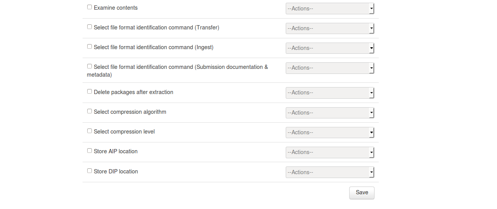Tick the file format identification (Ingest) checkbox
The height and width of the screenshot is (209, 497).
90,46
